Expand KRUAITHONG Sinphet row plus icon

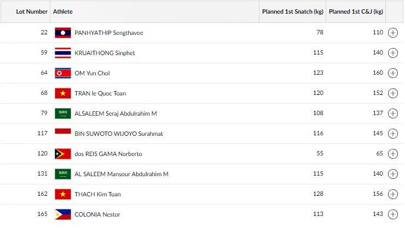(x=392, y=53)
